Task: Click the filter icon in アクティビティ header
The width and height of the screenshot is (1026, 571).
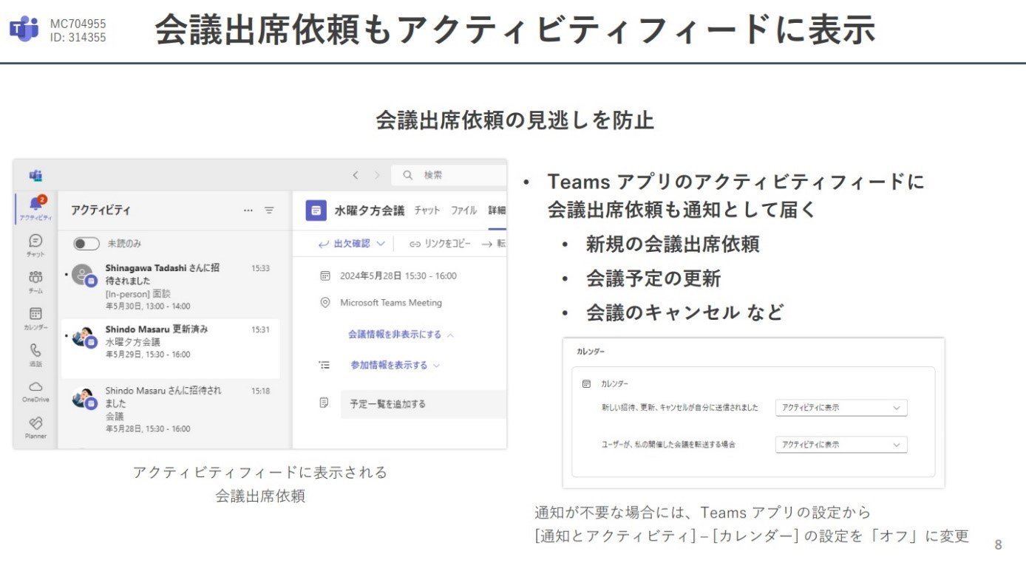Action: coord(269,211)
